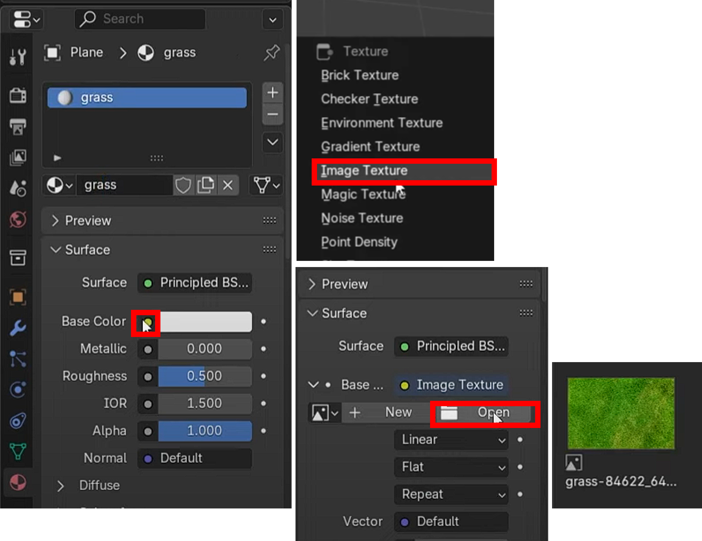Expand the Preview panel in left properties
The height and width of the screenshot is (541, 702).
pos(88,221)
